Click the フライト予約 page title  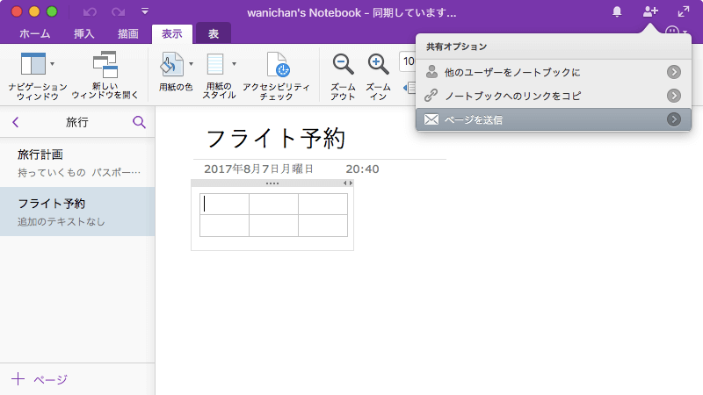(x=275, y=138)
